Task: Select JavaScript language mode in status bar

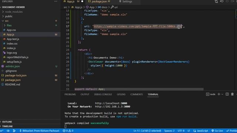Action: tap(201, 131)
